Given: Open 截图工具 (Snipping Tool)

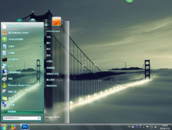Looking at the screenshot, I should tap(12, 92).
